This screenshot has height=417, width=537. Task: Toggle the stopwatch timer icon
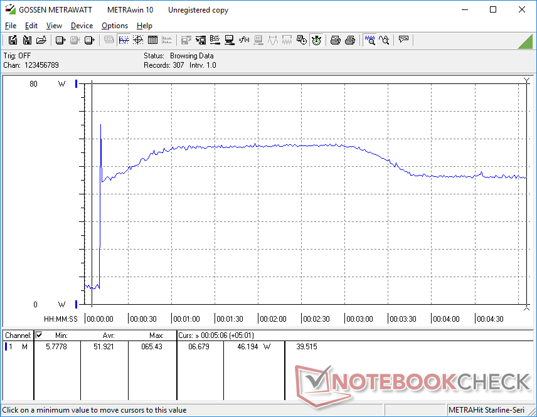click(x=316, y=40)
